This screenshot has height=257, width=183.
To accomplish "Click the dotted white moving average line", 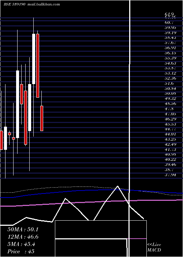I will click(91, 187).
